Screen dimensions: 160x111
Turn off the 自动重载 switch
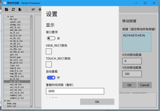[51, 78]
